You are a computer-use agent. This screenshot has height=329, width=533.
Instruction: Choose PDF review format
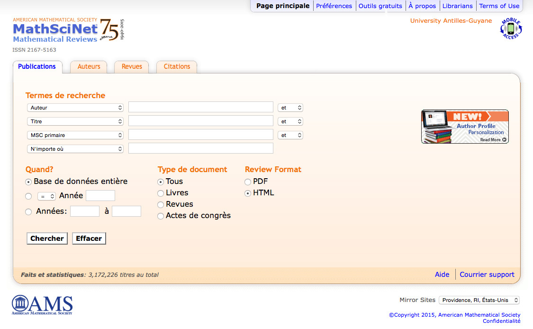pyautogui.click(x=248, y=182)
